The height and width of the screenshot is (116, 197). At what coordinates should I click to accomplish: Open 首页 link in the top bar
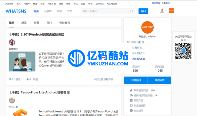pyautogui.click(x=18, y=4)
